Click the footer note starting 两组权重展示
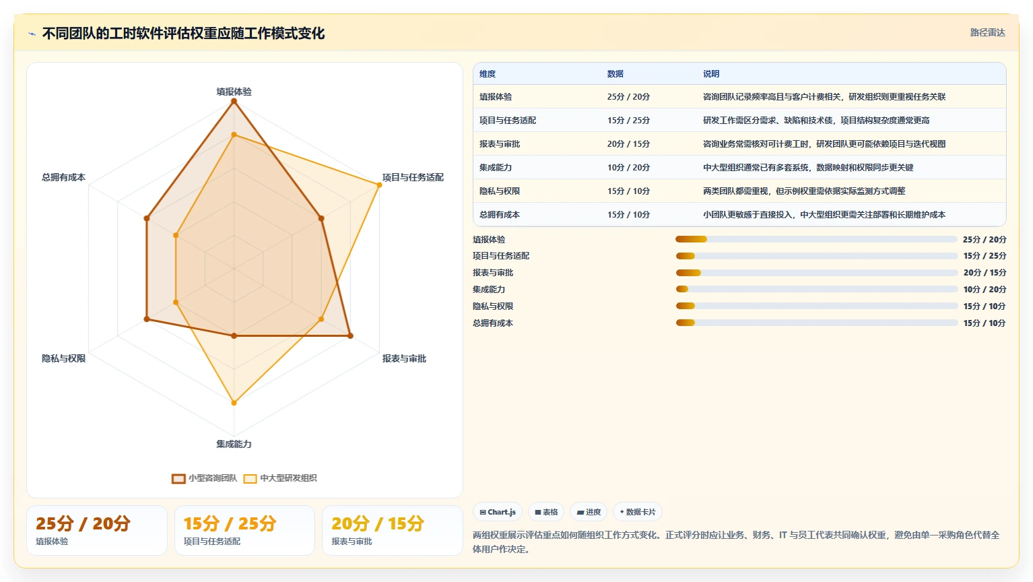 tap(737, 542)
